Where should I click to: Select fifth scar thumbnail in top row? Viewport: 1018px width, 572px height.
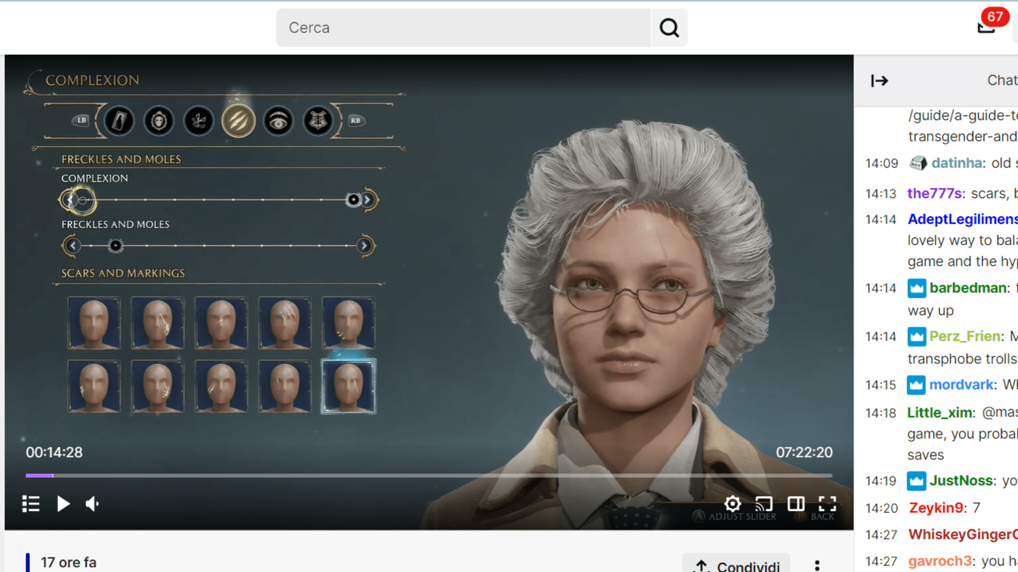tap(348, 323)
